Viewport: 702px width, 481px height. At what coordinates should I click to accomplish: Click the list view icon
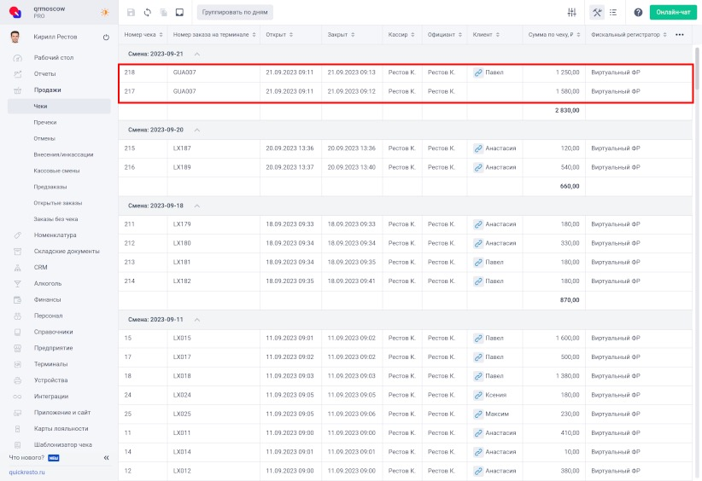(613, 13)
